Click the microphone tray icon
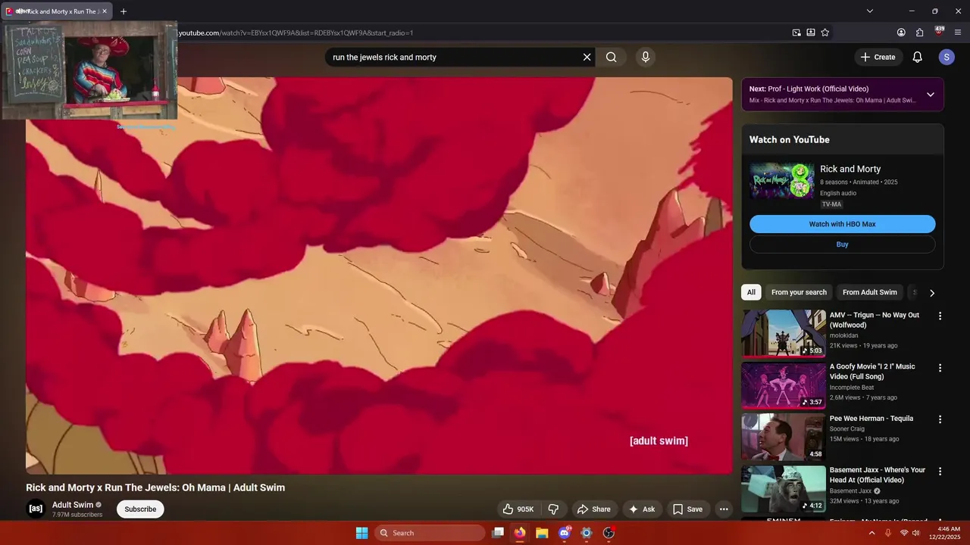 point(887,533)
